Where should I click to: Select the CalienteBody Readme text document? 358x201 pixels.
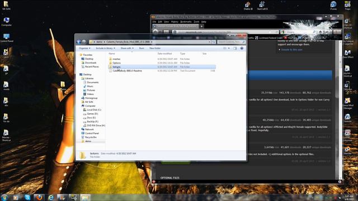[127, 71]
